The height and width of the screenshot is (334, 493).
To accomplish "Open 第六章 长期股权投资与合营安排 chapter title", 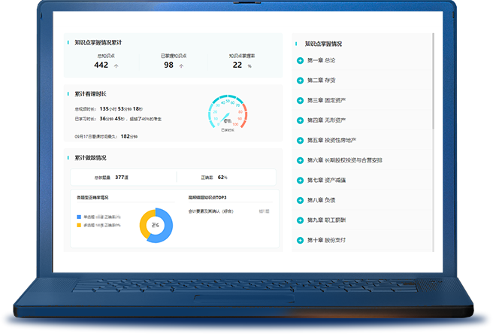I will [344, 160].
